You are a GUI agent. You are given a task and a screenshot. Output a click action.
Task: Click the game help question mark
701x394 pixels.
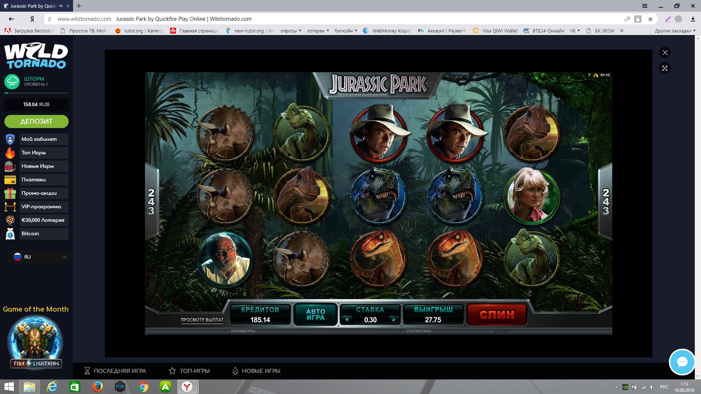coord(589,75)
